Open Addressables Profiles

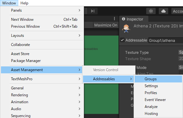(x=158, y=93)
